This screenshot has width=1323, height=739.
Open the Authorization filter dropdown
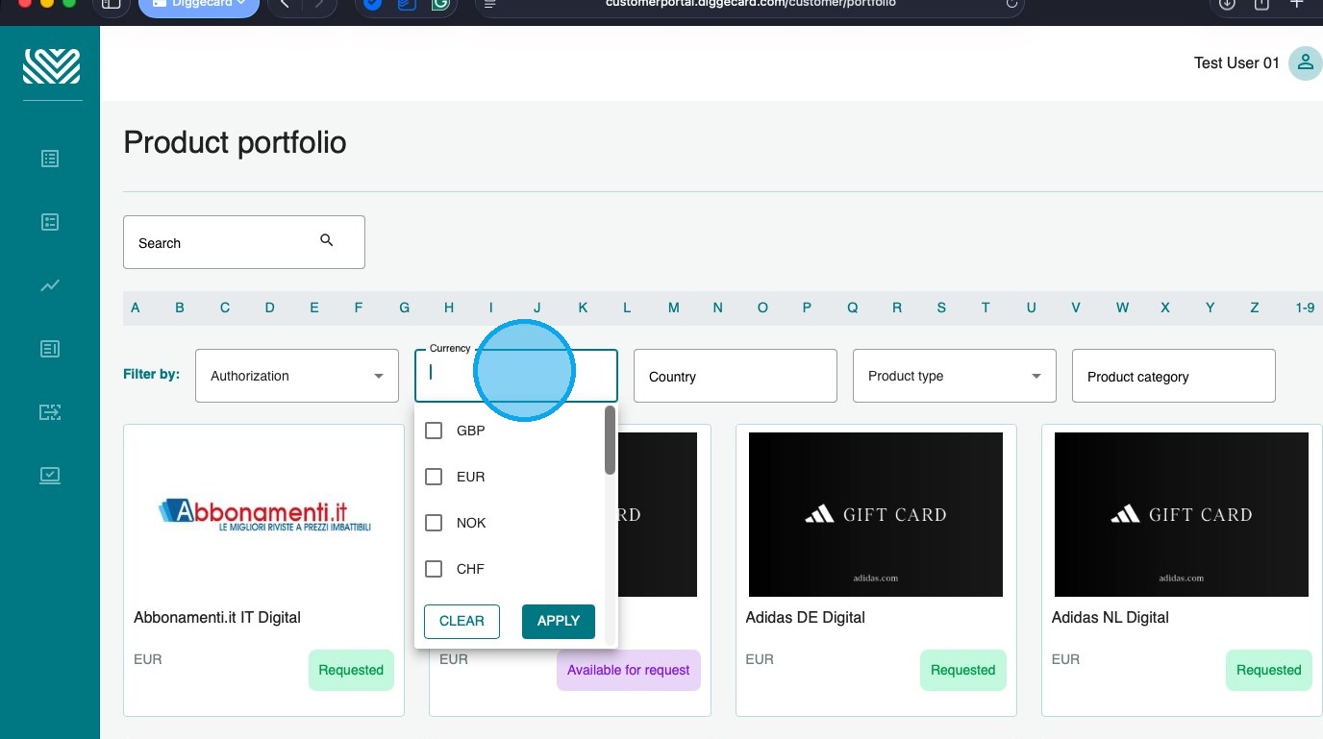coord(297,376)
